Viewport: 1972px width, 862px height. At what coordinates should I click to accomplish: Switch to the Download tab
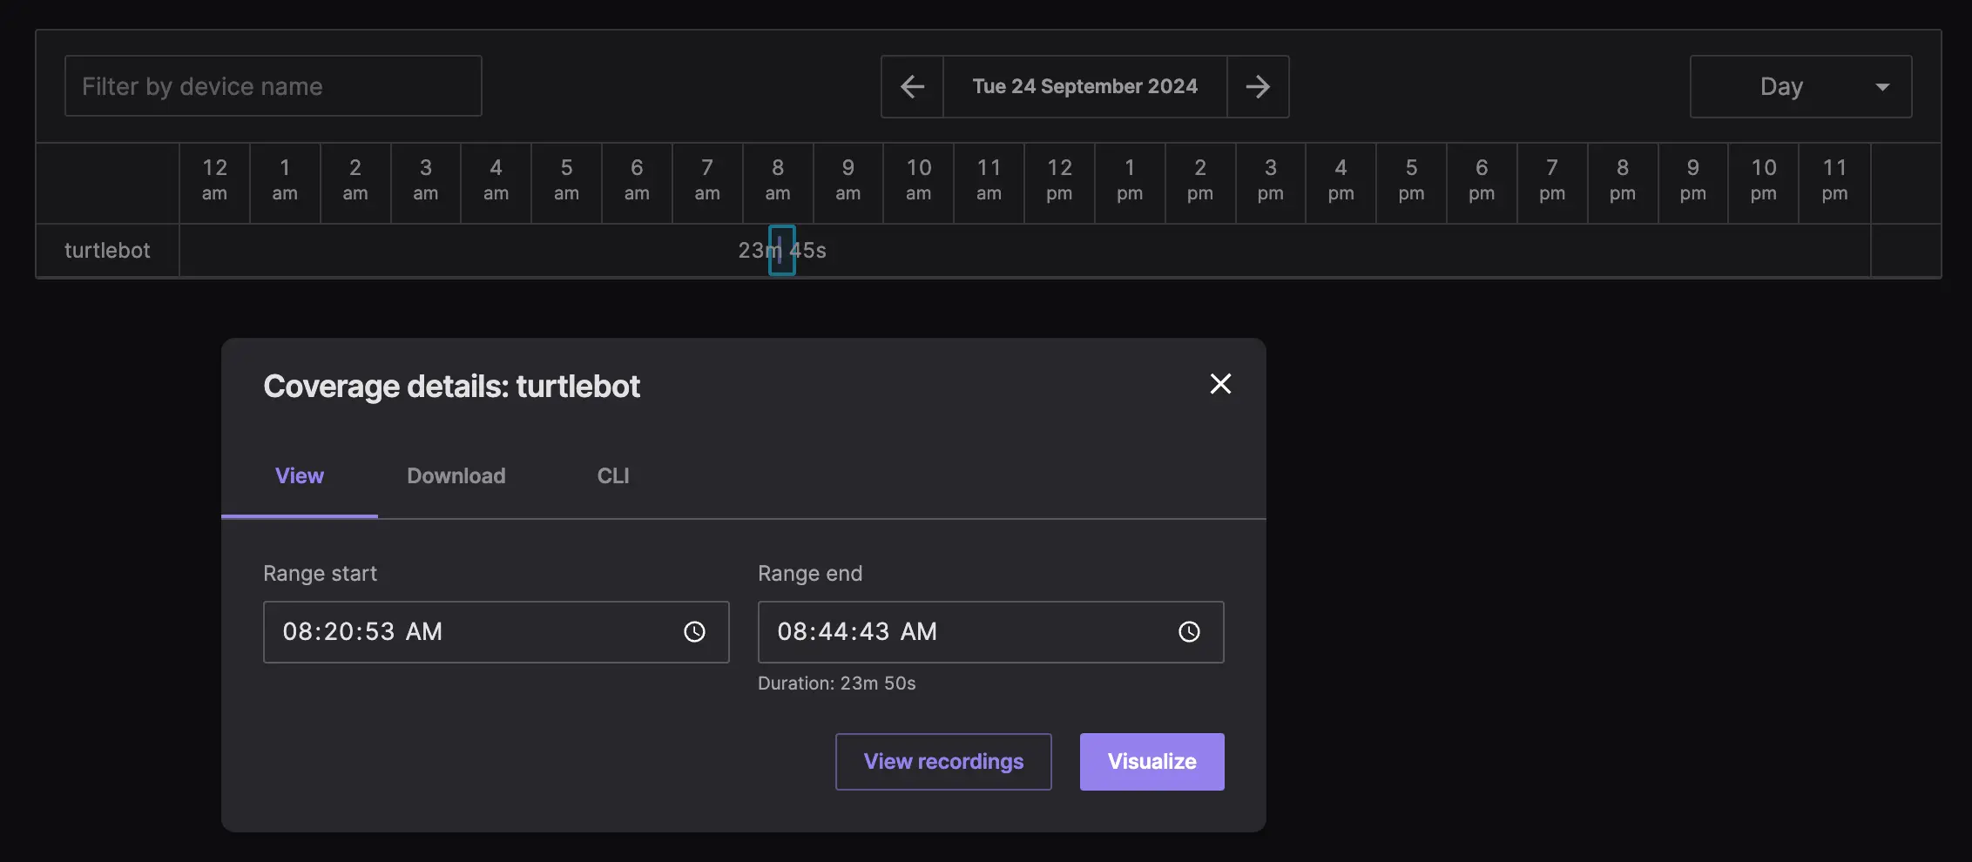[x=456, y=475]
